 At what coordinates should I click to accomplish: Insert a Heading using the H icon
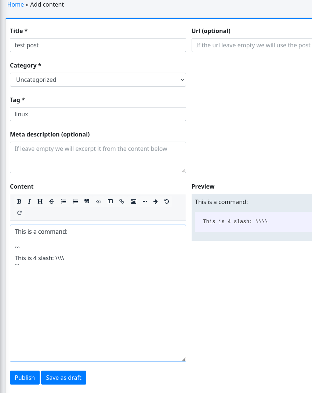pyautogui.click(x=40, y=201)
